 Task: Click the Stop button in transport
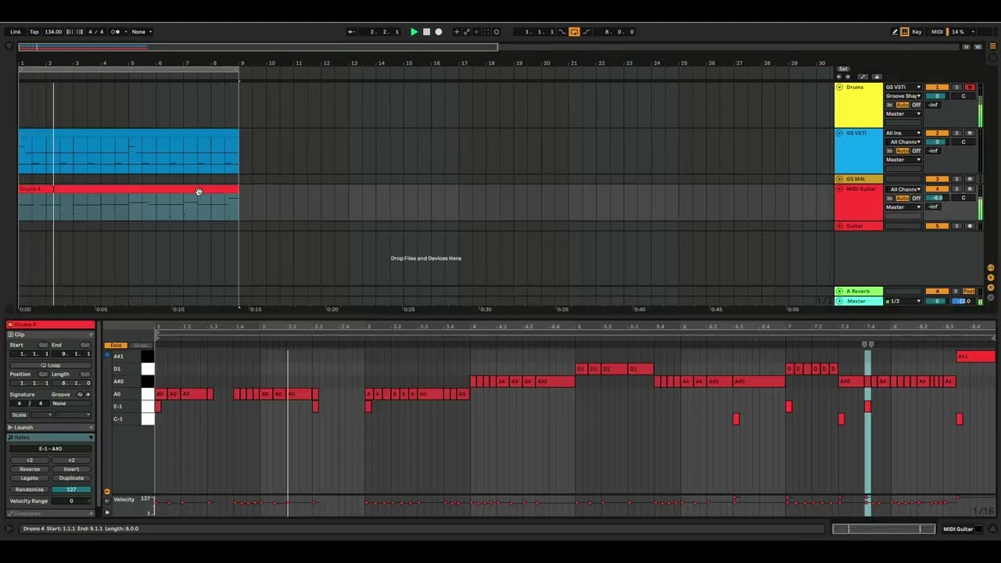click(x=426, y=32)
